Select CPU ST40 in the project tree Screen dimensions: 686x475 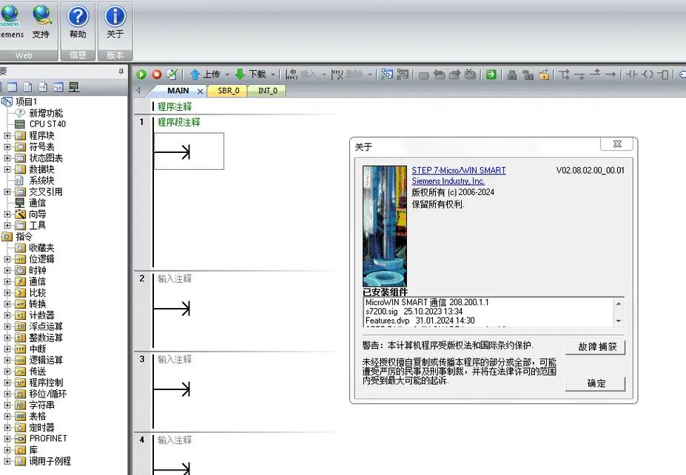pyautogui.click(x=47, y=124)
